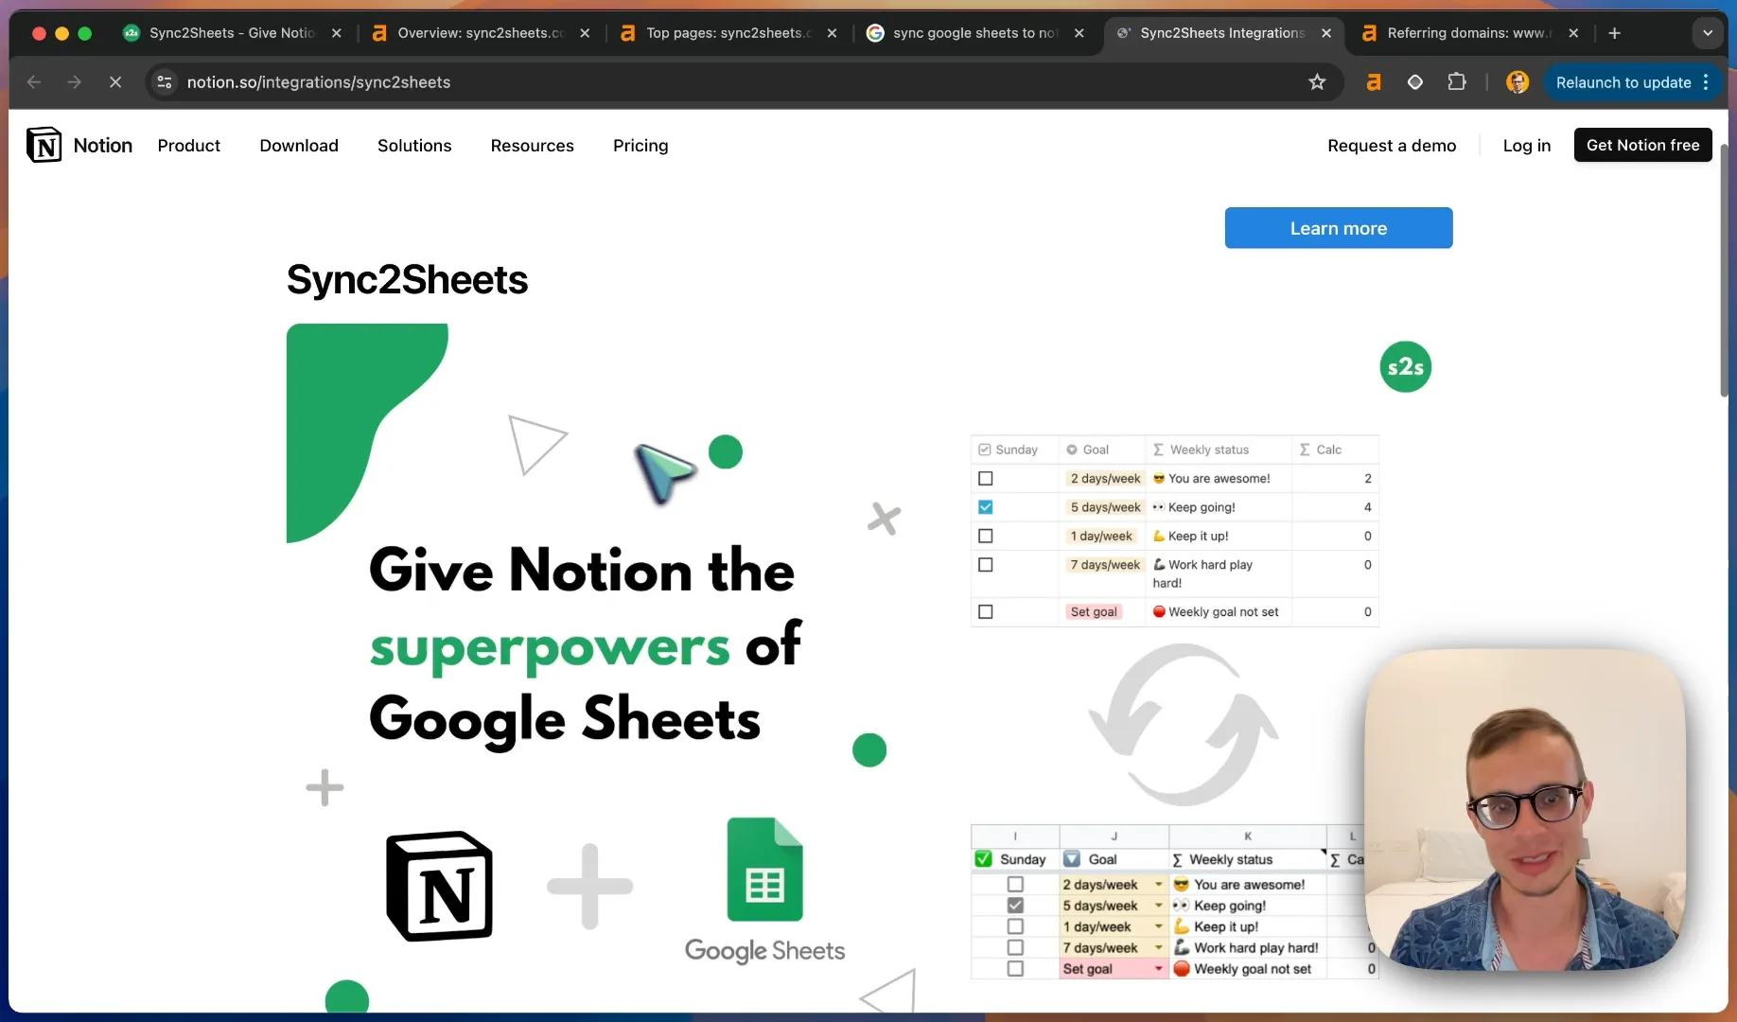Click the presenter webcam video overlay
Screen dimensions: 1737x1022
[x=1525, y=810]
